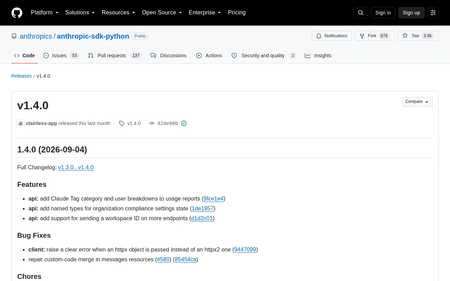Open the anthropics organization link
Viewport: 450px width, 281px height.
pyautogui.click(x=36, y=36)
